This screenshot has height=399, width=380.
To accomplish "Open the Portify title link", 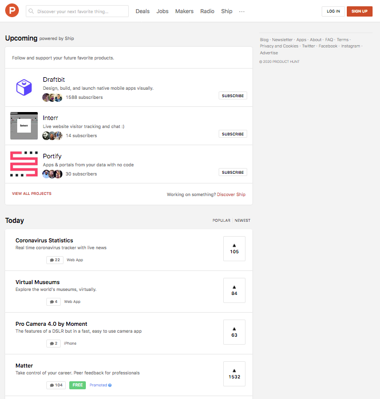I will tap(52, 156).
